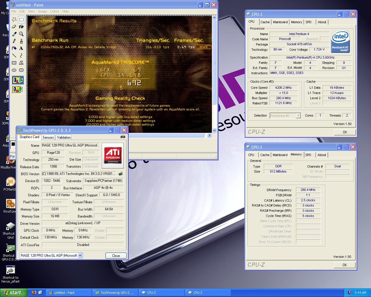Click the Windows Start button
Image resolution: width=371 pixels, height=297 pixels.
point(14,293)
